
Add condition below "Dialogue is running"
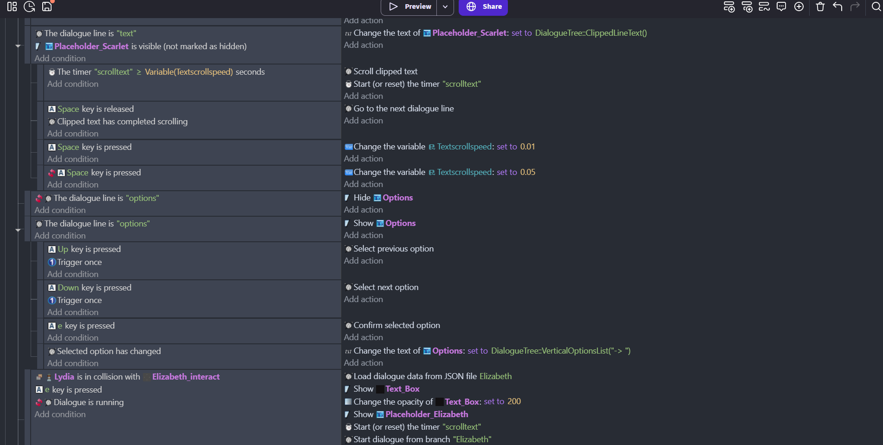[60, 414]
